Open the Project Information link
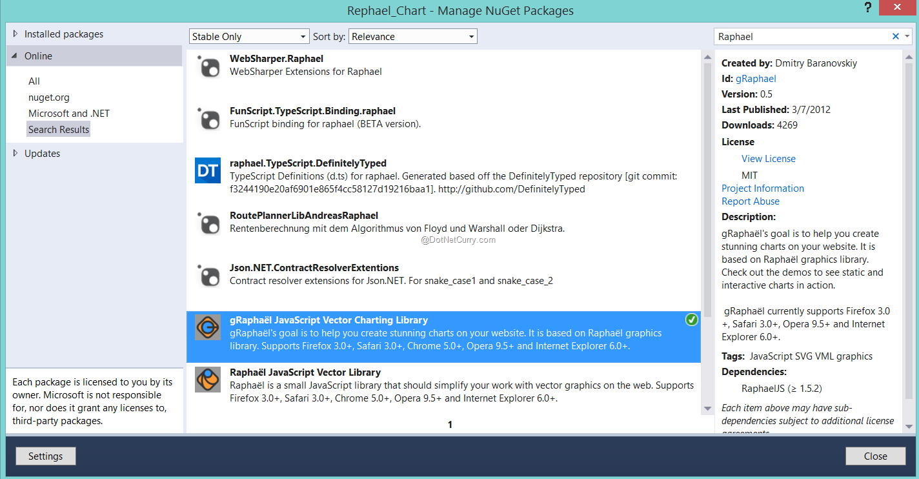 [x=763, y=188]
